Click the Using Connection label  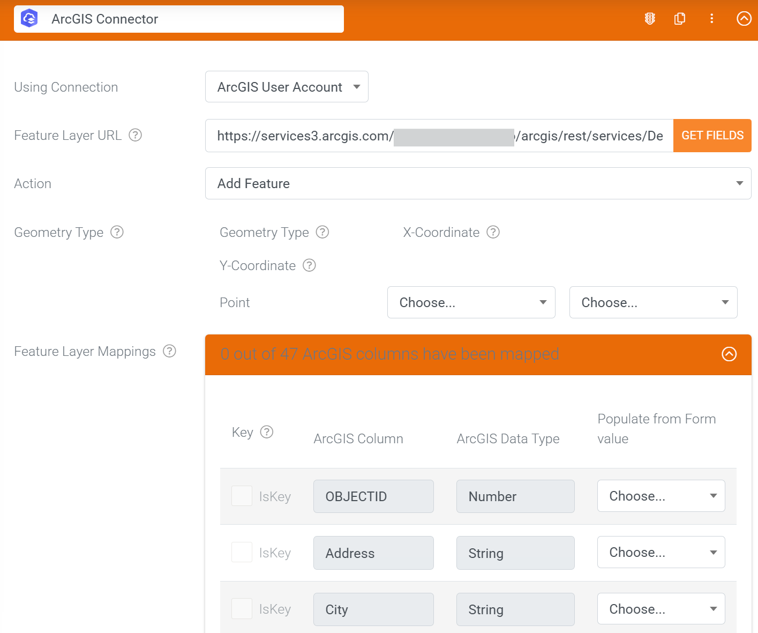click(x=66, y=87)
